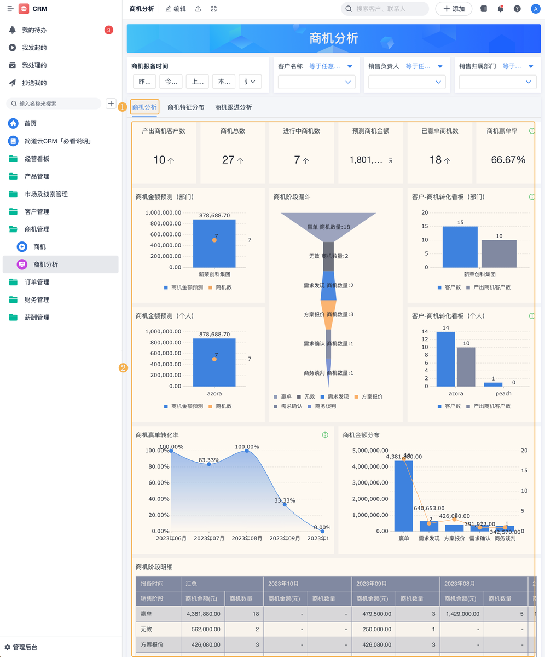Open the 销售负责人 value select box
545x657 pixels.
[407, 82]
